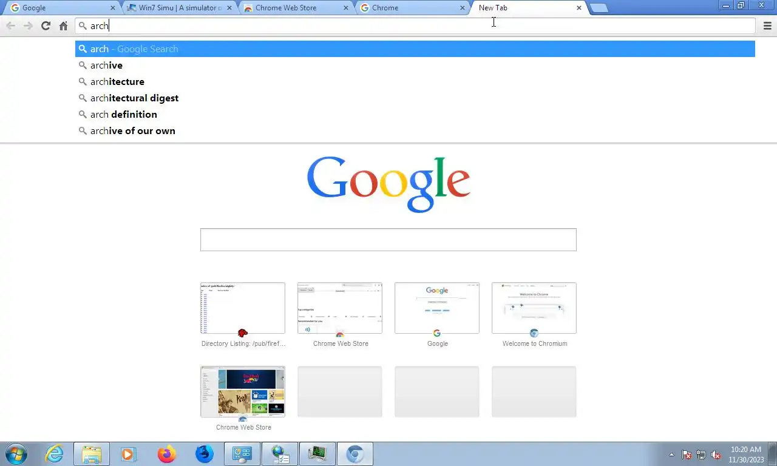Open the green monitor taskbar item
Viewport: 777px width, 466px height.
tap(317, 454)
